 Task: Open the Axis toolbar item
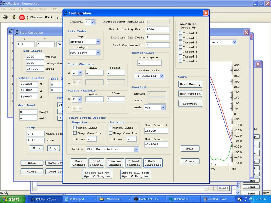[x=49, y=17]
